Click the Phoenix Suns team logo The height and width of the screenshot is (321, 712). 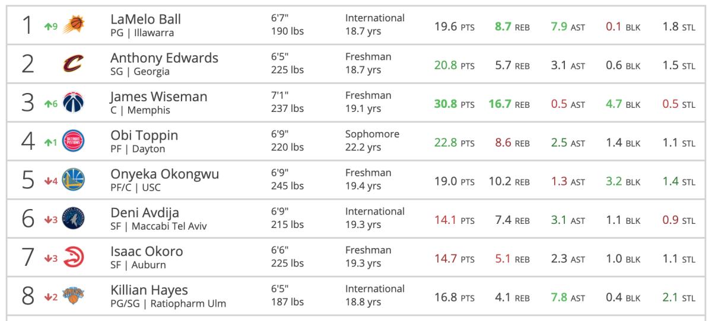(75, 24)
